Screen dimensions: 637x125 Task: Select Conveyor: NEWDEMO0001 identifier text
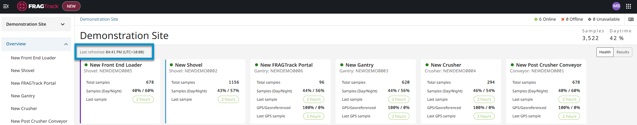tap(537, 71)
